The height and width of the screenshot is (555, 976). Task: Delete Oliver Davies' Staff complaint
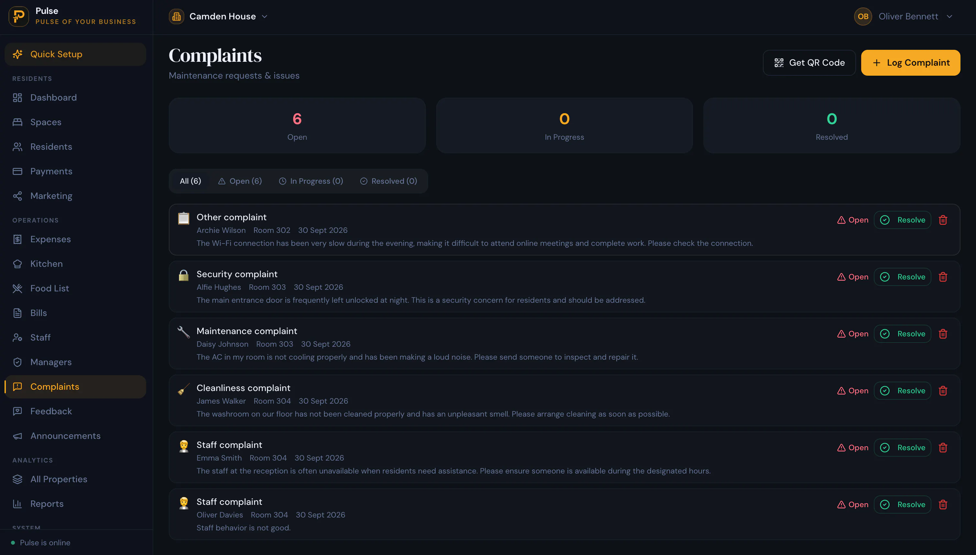943,504
